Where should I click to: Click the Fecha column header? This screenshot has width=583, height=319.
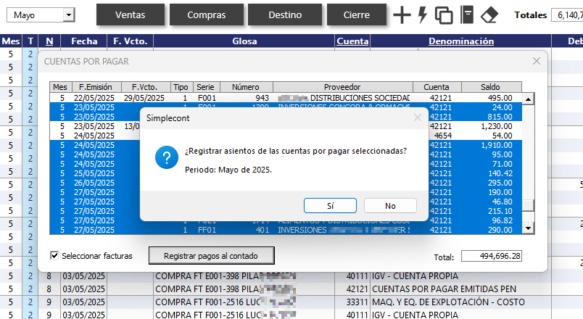tap(84, 41)
